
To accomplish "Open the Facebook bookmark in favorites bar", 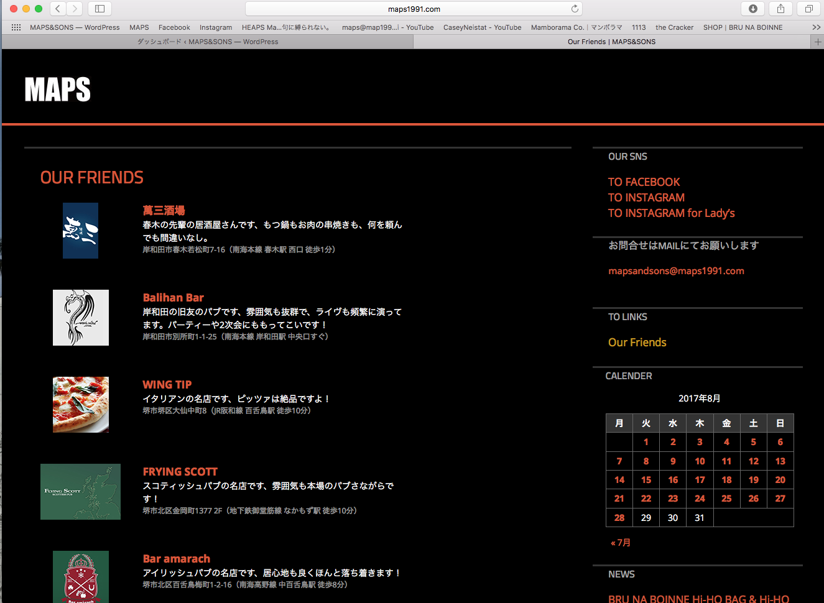I will click(174, 27).
